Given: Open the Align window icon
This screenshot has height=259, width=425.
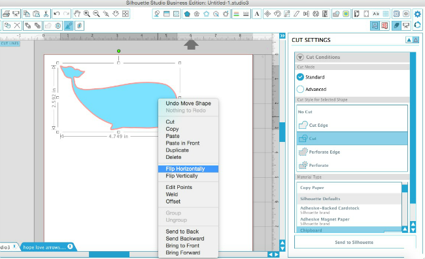Looking at the screenshot, I should pos(306,14).
